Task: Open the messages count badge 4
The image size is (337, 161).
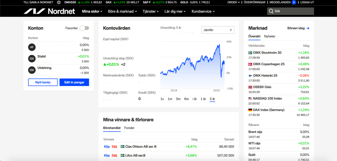Action: pos(294,2)
